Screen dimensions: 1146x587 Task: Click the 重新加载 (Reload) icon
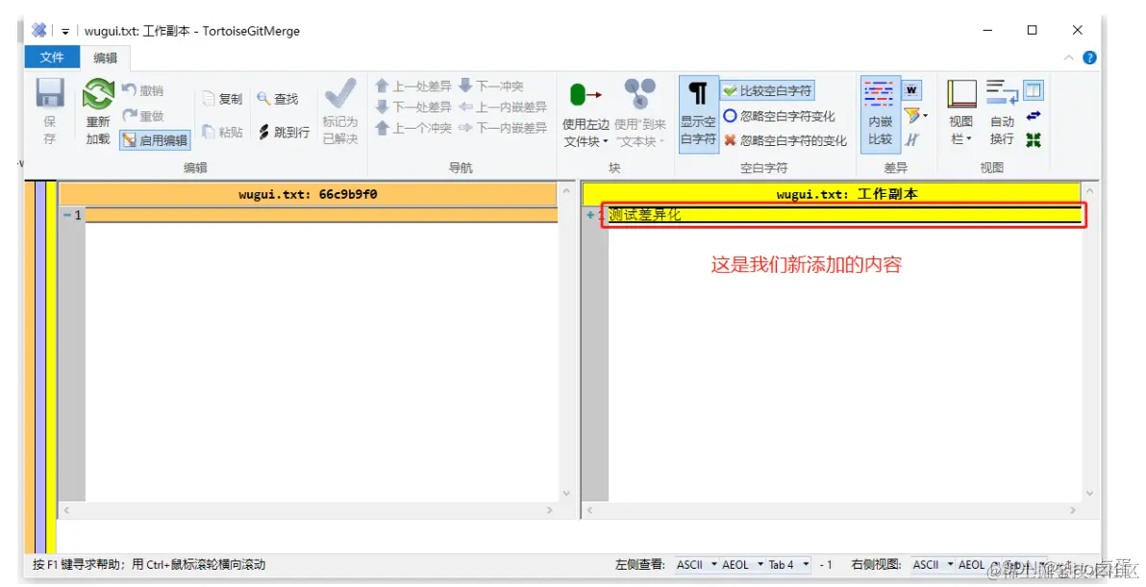point(96,108)
